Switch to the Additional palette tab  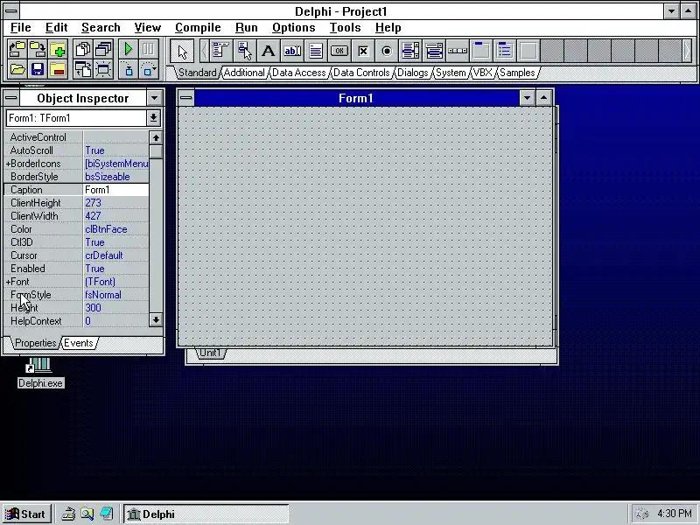244,73
